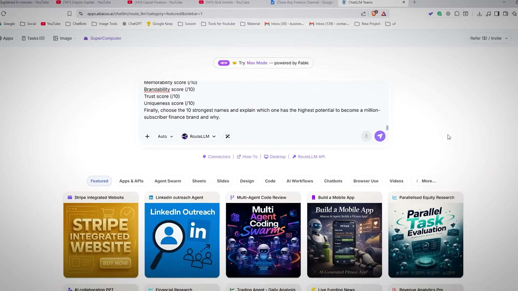Bookmark this page using the bookmark icon
This screenshot has height=291, width=518.
point(69,14)
